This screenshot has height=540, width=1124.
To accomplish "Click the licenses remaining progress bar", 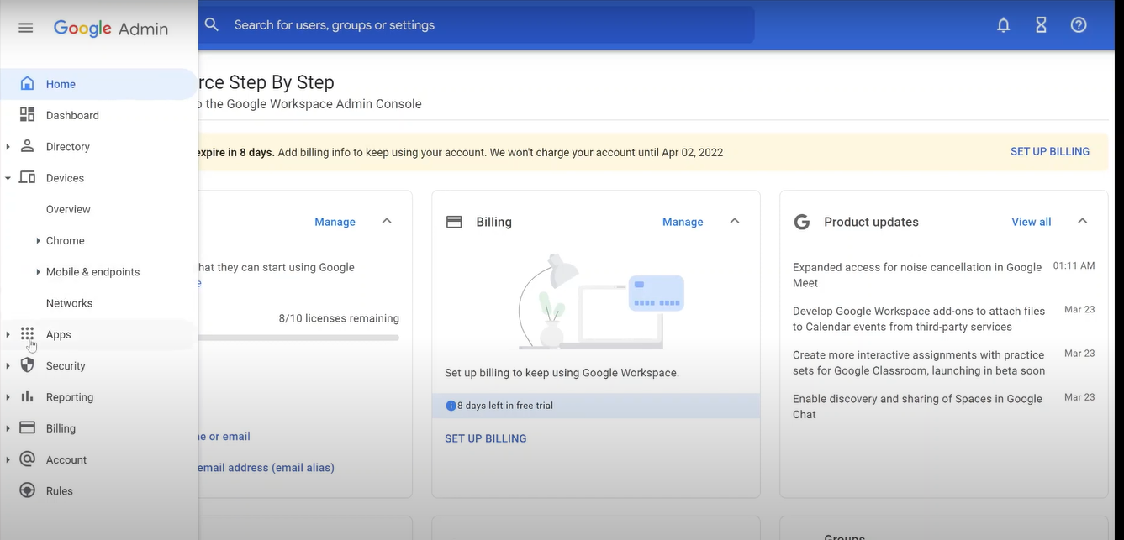I will point(298,338).
